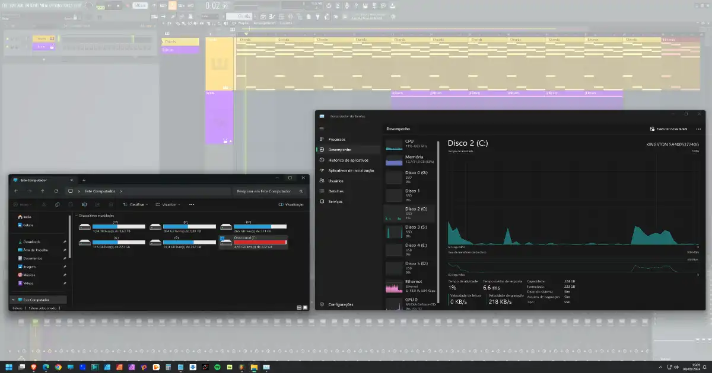Open a new File Explorer tab

pos(84,179)
